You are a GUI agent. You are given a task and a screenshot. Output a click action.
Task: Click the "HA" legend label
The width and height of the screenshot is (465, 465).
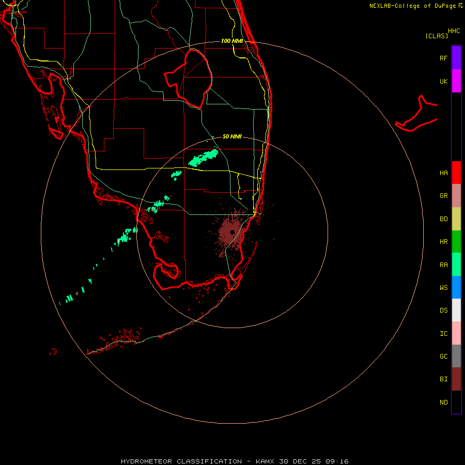443,173
